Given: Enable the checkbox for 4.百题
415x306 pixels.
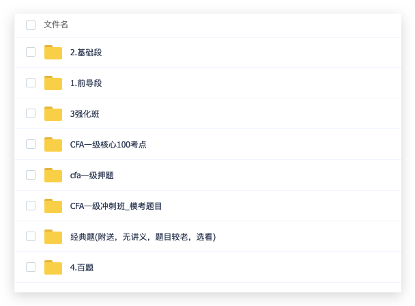Looking at the screenshot, I should [31, 267].
